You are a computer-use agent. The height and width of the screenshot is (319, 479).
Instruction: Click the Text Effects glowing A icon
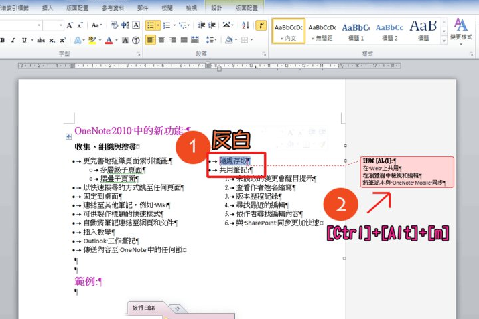click(78, 40)
